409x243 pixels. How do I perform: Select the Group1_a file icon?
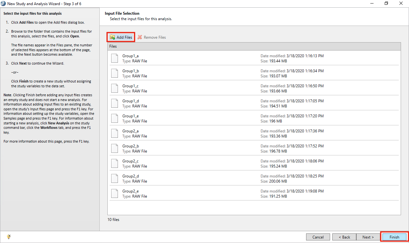[114, 58]
